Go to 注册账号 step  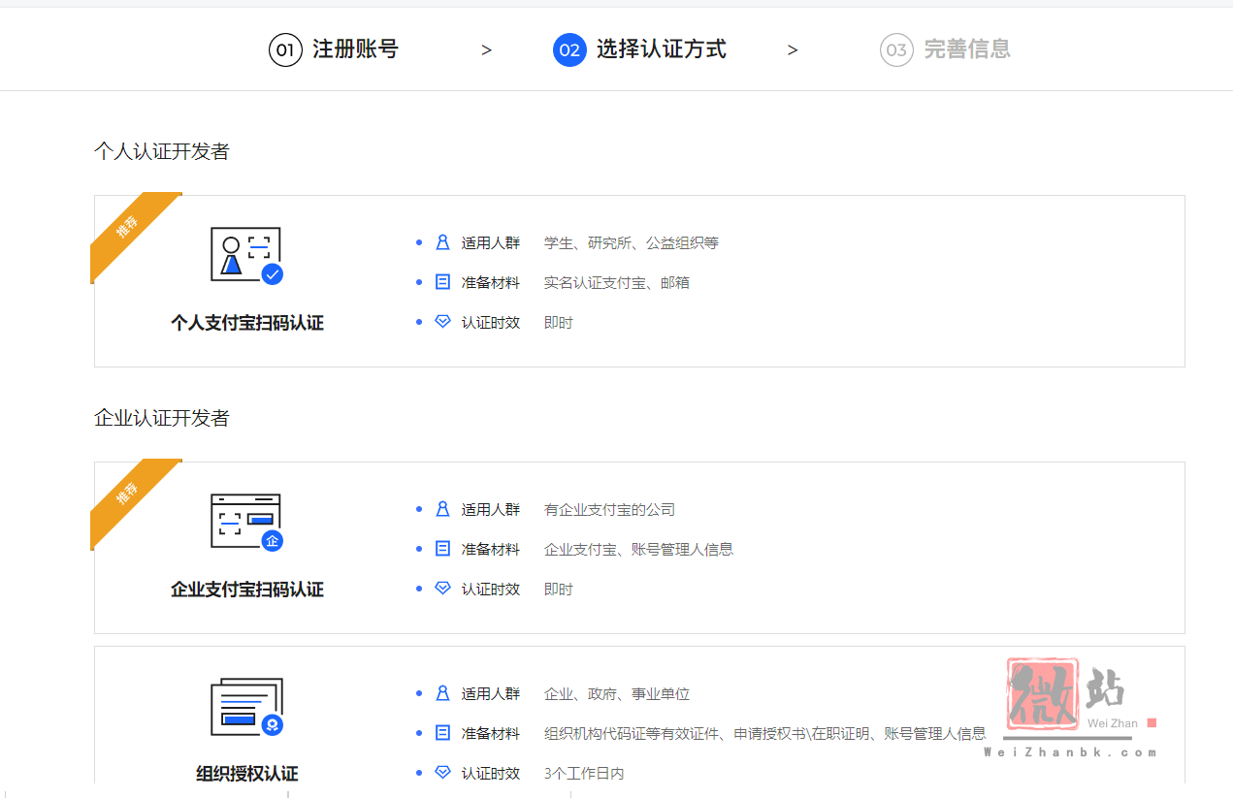pyautogui.click(x=355, y=49)
